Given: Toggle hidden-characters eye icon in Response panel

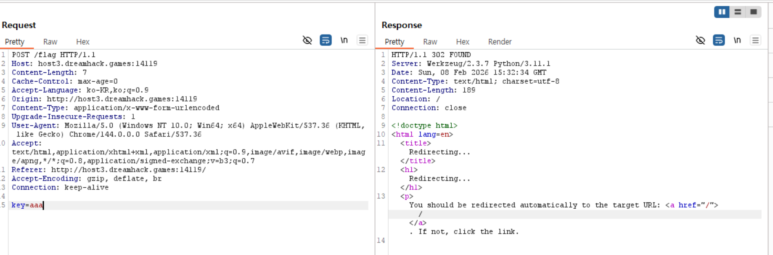Looking at the screenshot, I should pyautogui.click(x=700, y=40).
